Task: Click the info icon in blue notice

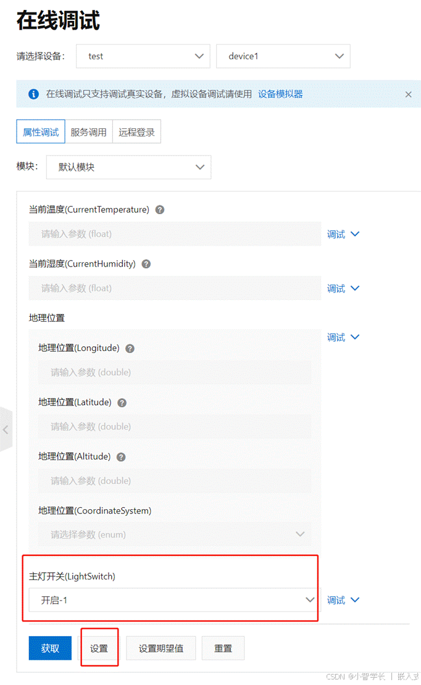Action: coord(34,94)
